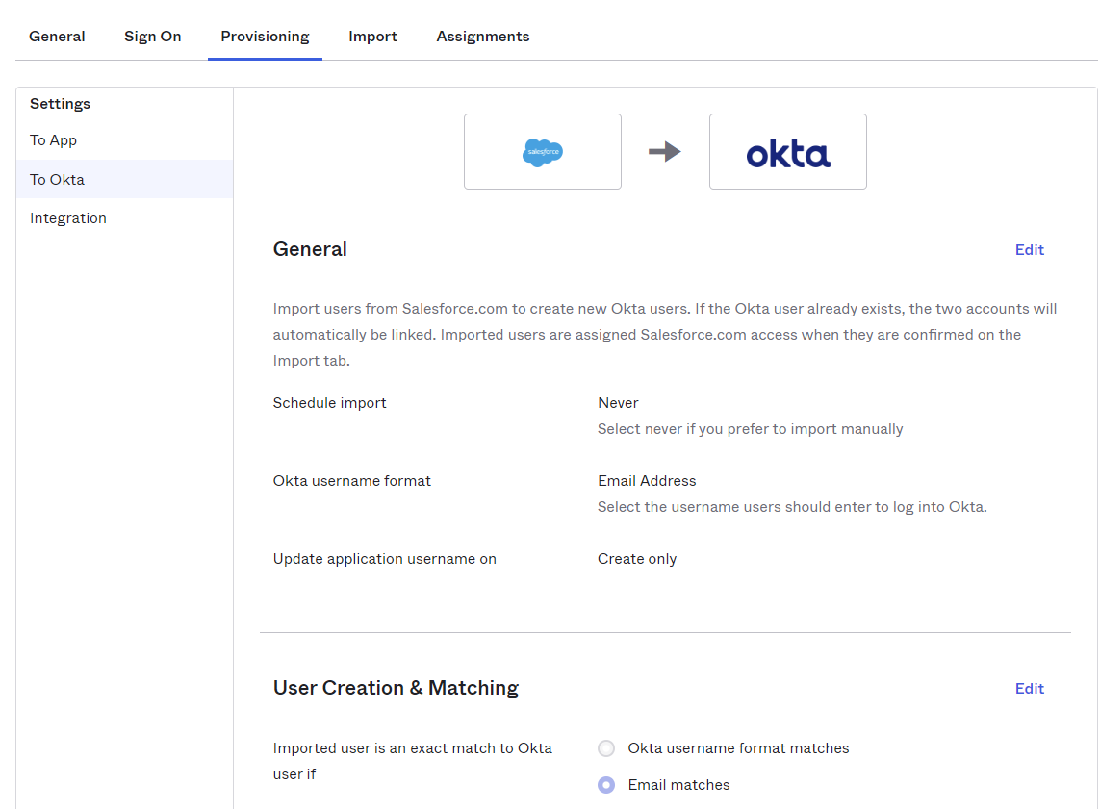Select the Provisioning tab
Viewport: 1100px width, 809px height.
(265, 37)
